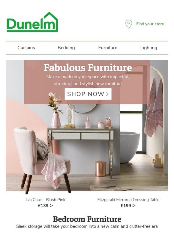
Task: Click the pink vase with flowers
Action: click(55, 110)
